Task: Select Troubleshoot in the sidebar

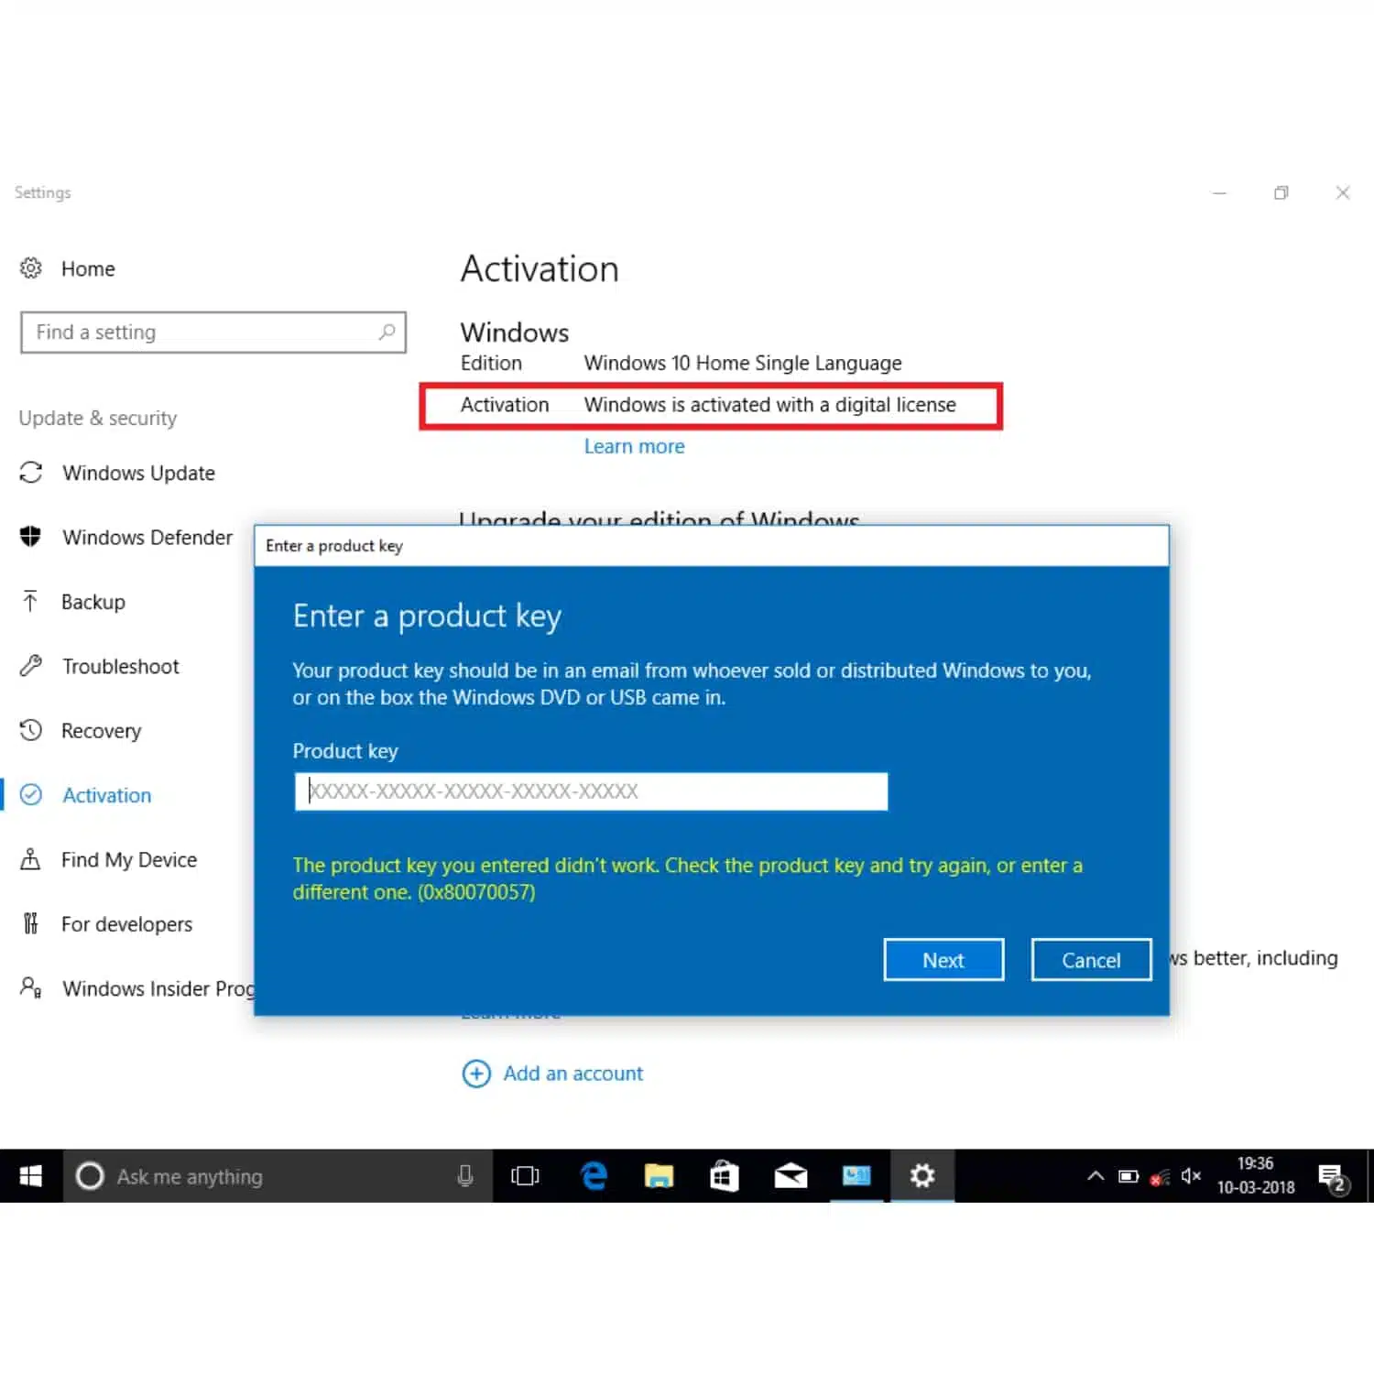Action: 121,666
